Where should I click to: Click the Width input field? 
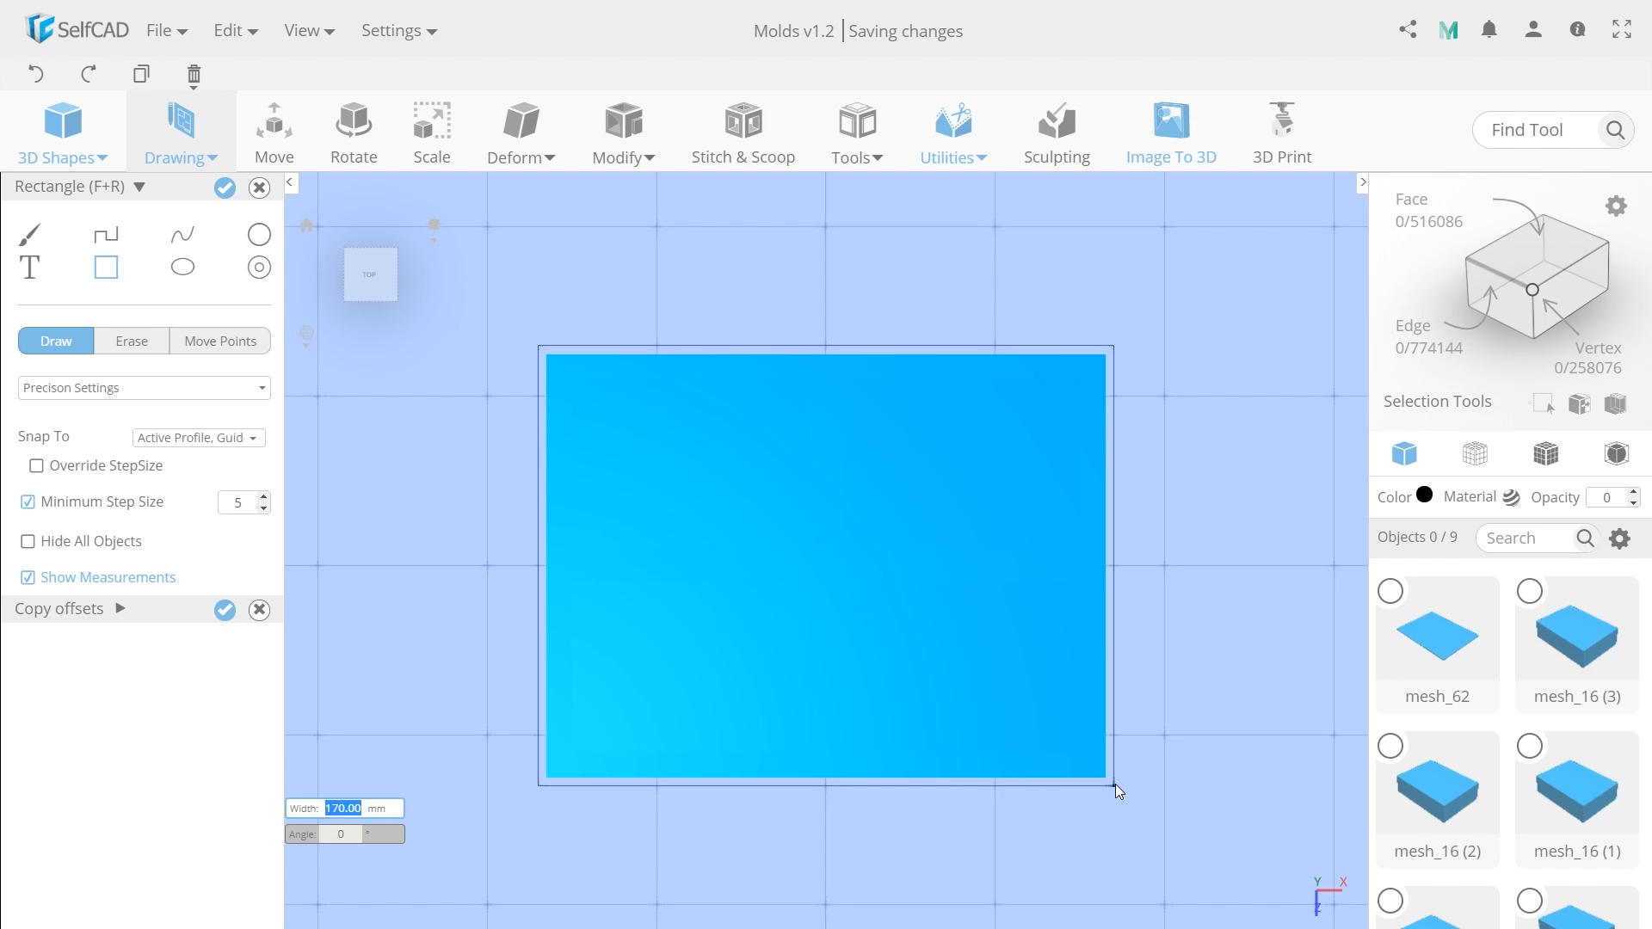click(x=342, y=807)
